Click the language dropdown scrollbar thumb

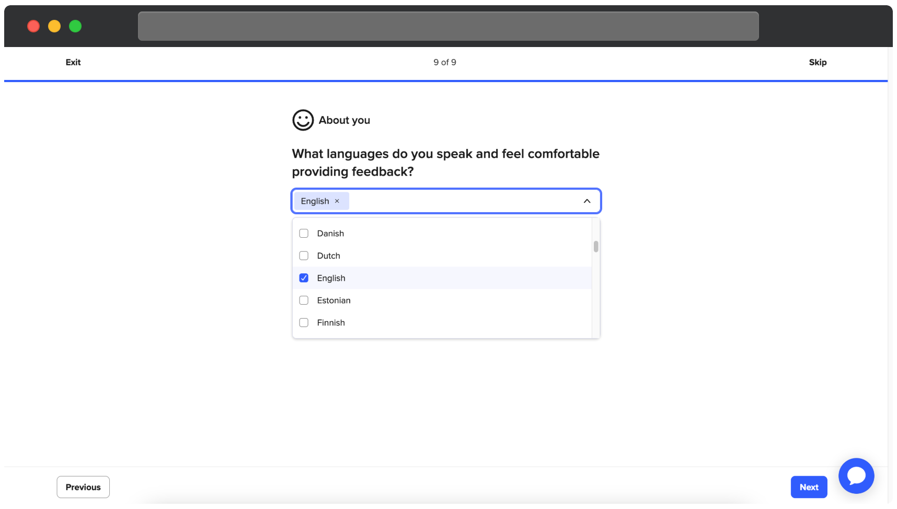[596, 247]
